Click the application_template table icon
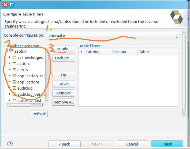Image resolution: width=190 pixels, height=149 pixels. [14, 76]
